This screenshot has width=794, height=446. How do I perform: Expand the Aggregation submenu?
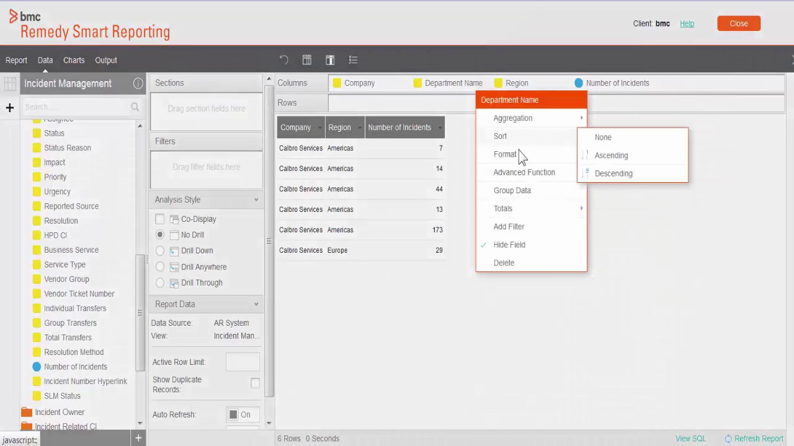click(531, 118)
